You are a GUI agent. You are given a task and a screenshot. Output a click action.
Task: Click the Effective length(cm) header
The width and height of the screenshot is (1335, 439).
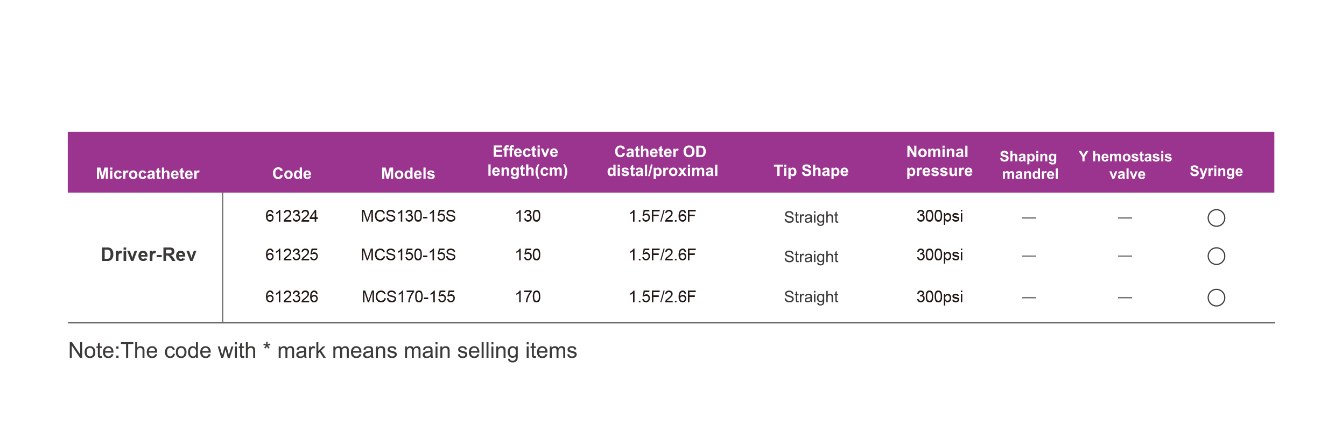(527, 161)
